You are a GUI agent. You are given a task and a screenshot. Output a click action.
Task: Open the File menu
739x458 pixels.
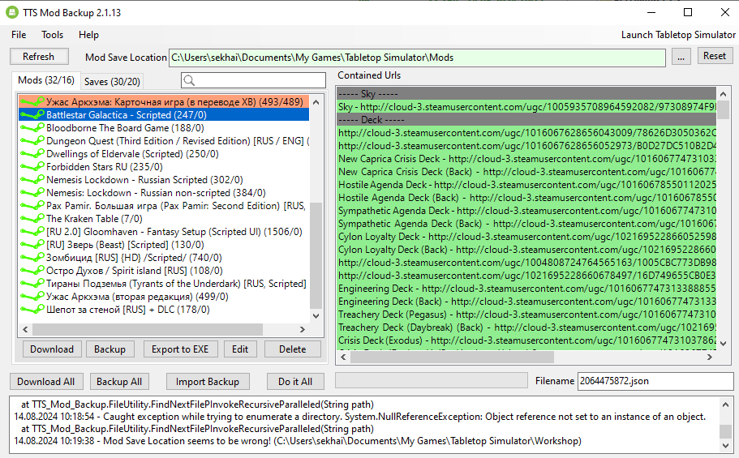pos(19,35)
